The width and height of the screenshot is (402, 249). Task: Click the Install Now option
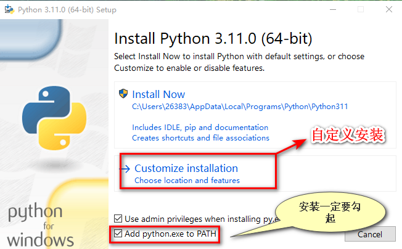[x=255, y=115]
